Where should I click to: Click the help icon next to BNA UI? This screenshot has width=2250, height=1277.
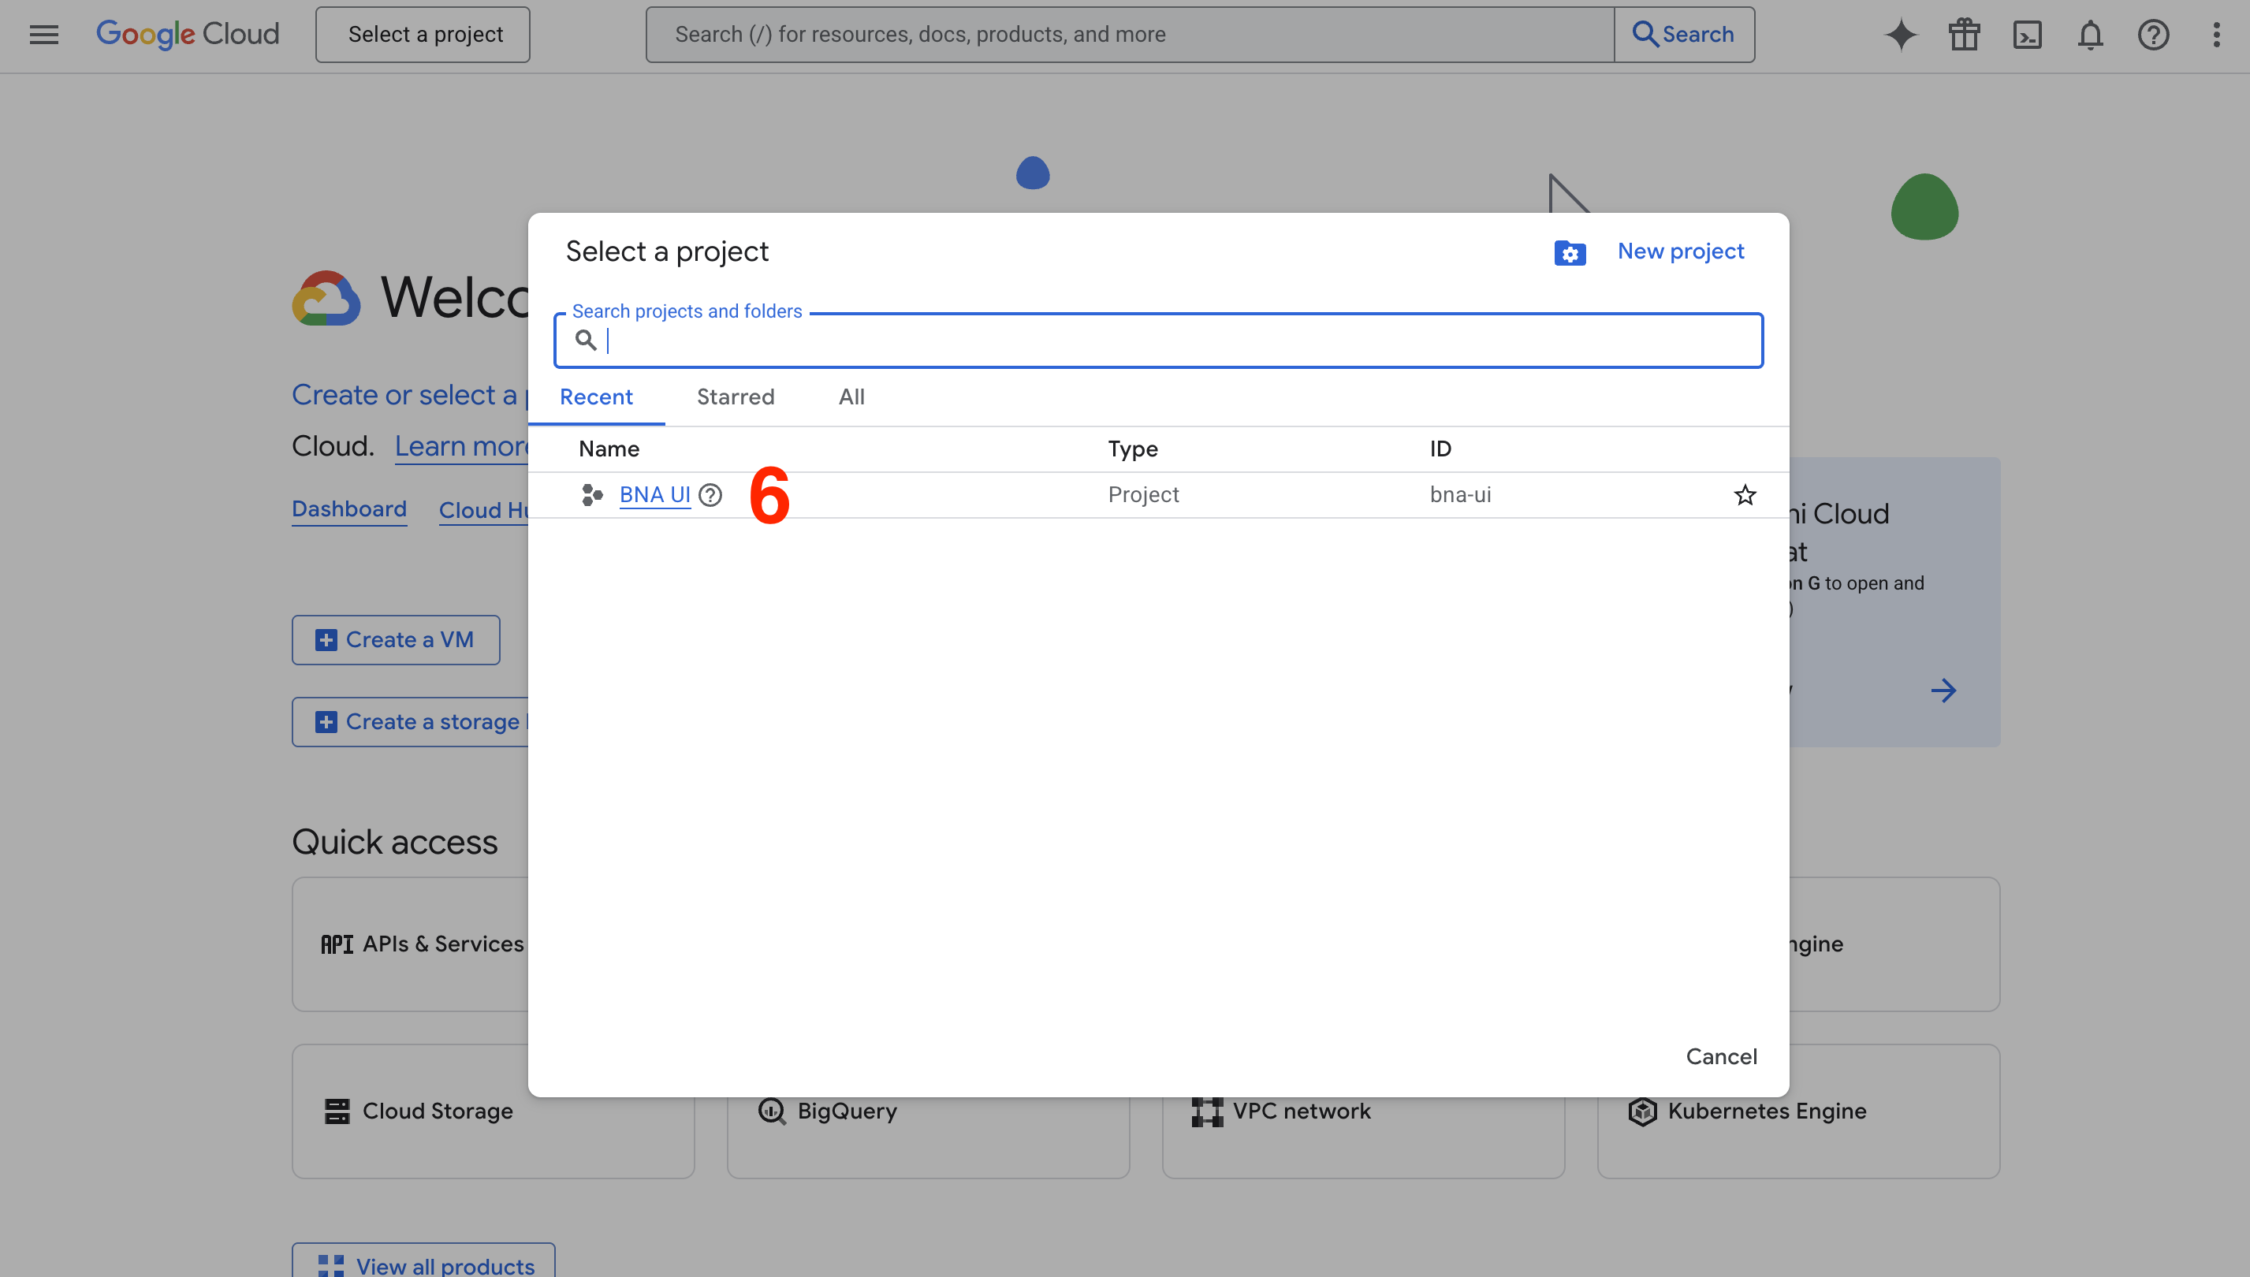(x=710, y=495)
